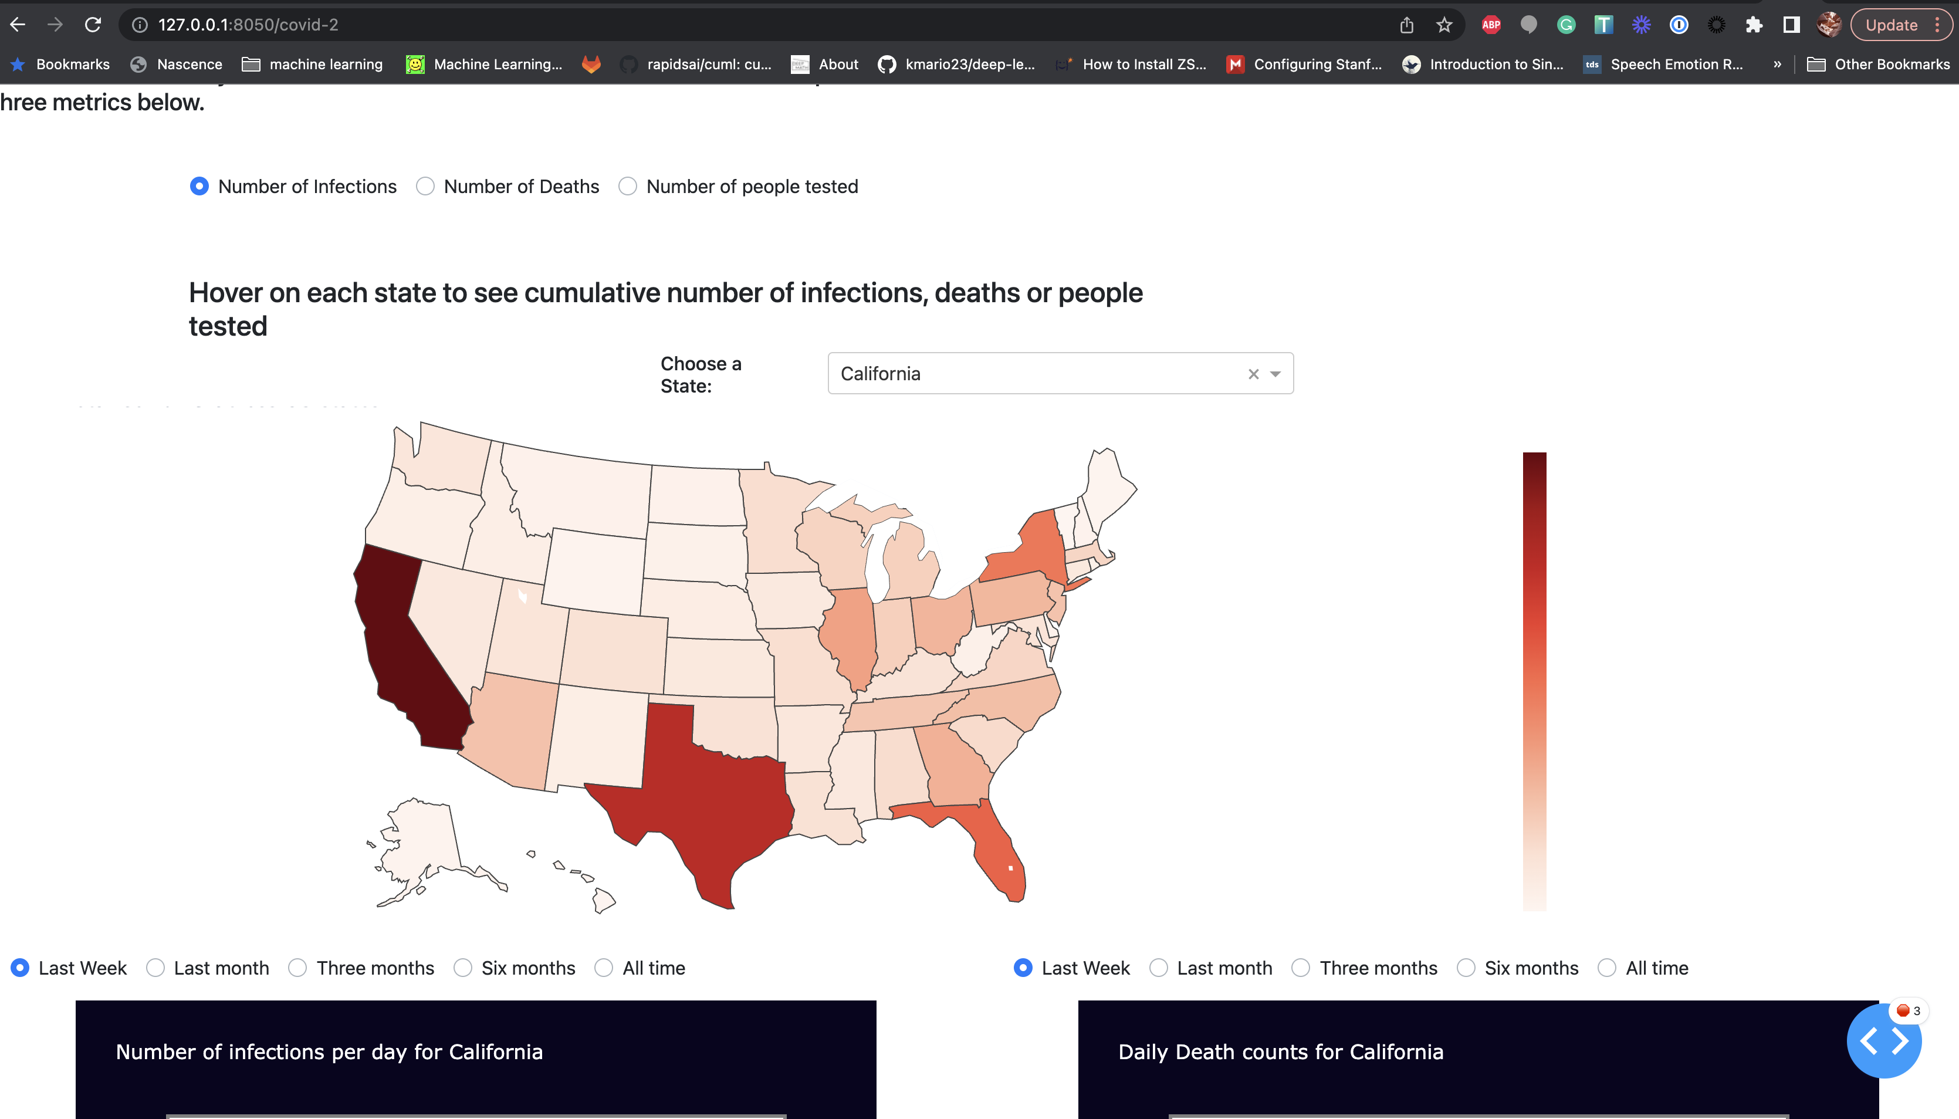
Task: Click the address bar URL
Action: pos(248,25)
